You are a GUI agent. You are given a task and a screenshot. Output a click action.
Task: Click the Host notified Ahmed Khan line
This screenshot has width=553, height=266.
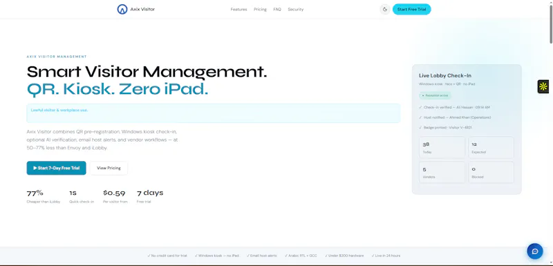455,117
